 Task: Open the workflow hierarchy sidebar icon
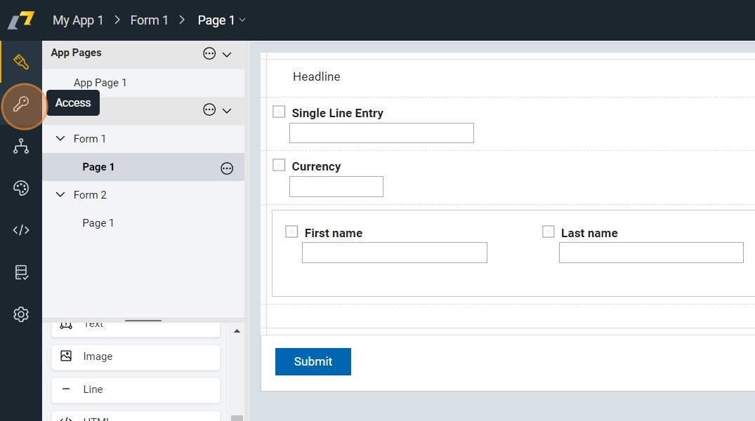pos(21,146)
